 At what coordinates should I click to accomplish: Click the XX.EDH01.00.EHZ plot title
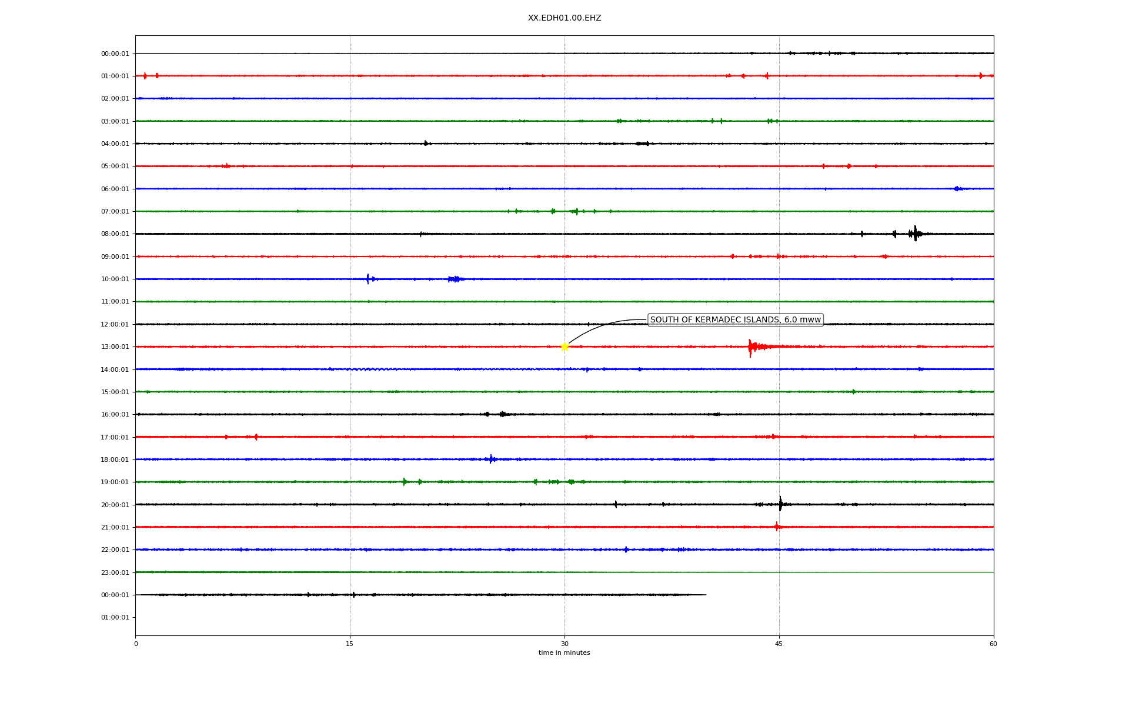tap(564, 18)
